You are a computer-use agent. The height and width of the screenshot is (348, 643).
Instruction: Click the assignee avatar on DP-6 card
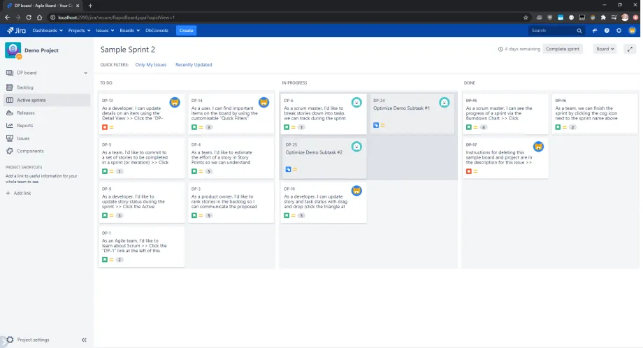point(356,102)
